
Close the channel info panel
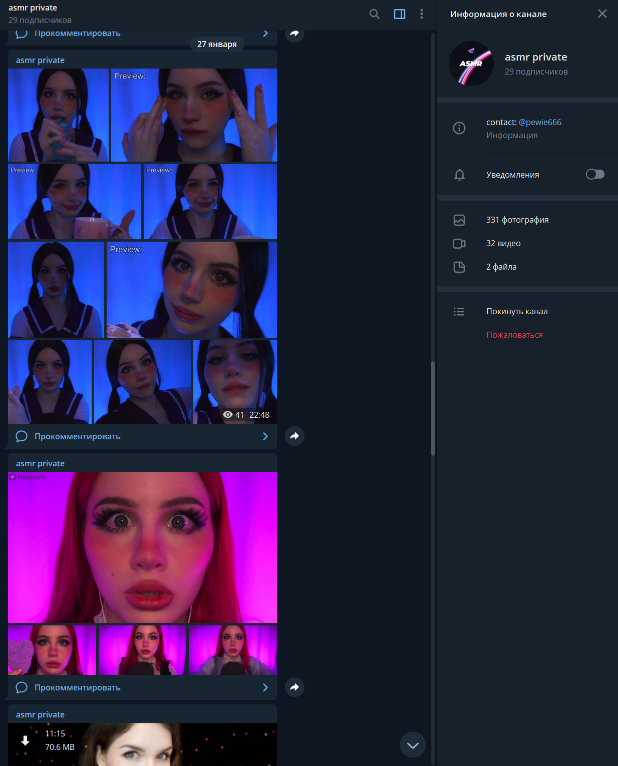click(x=602, y=14)
